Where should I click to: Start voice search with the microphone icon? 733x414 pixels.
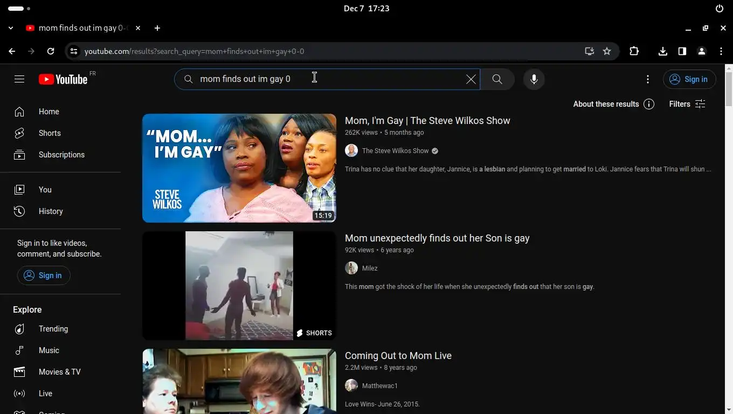tap(534, 79)
